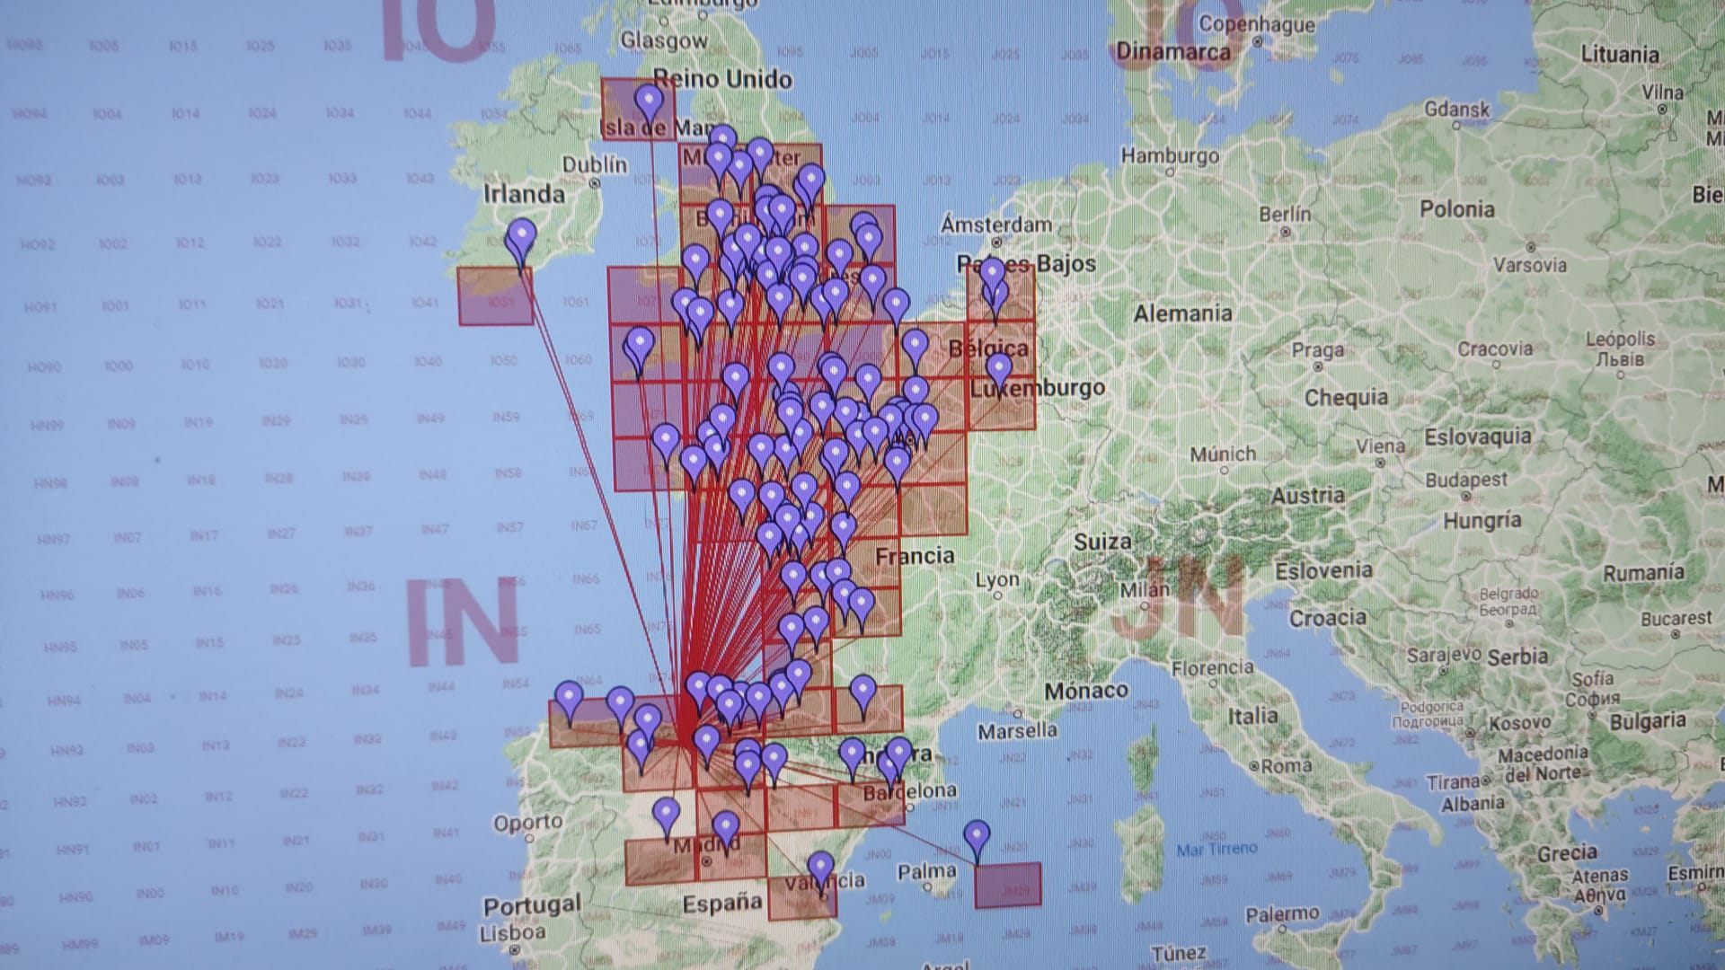
Task: Click the Barcelona city label
Action: (909, 792)
